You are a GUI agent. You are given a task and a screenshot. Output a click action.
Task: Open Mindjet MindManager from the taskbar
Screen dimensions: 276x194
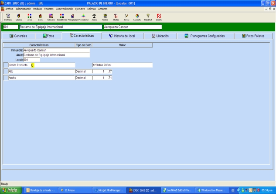[109, 191]
